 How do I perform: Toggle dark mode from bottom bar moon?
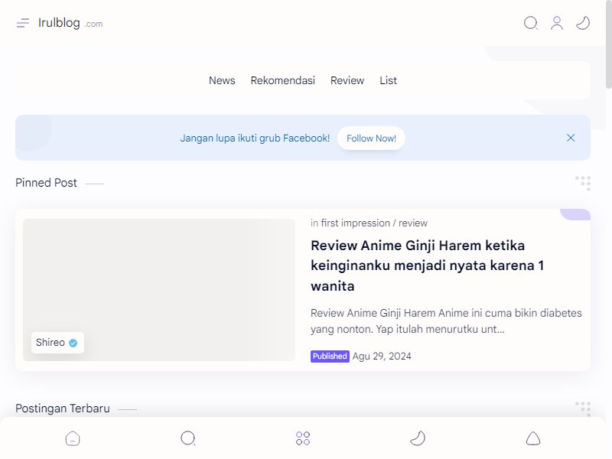point(418,438)
